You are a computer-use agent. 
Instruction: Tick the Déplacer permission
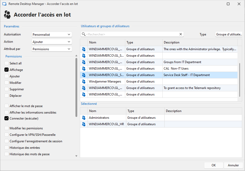pyautogui.click(x=6, y=95)
